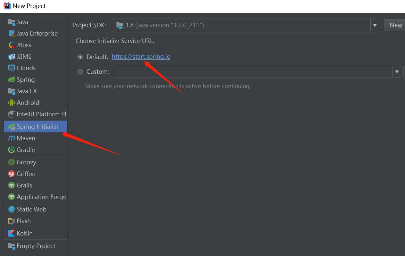
Task: Select the Java FX label
Action: click(x=27, y=91)
